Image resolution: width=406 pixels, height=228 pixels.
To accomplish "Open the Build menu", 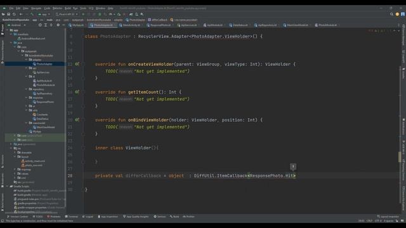I will (x=68, y=8).
